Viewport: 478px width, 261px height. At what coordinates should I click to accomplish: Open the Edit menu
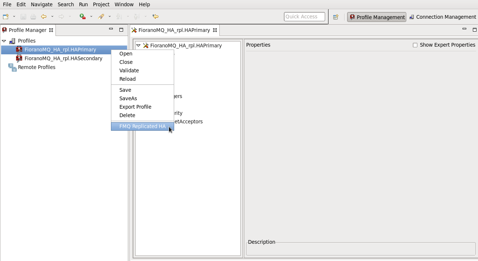click(x=21, y=4)
